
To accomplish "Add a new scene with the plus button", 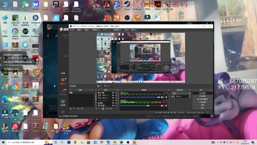I will 71,109.
